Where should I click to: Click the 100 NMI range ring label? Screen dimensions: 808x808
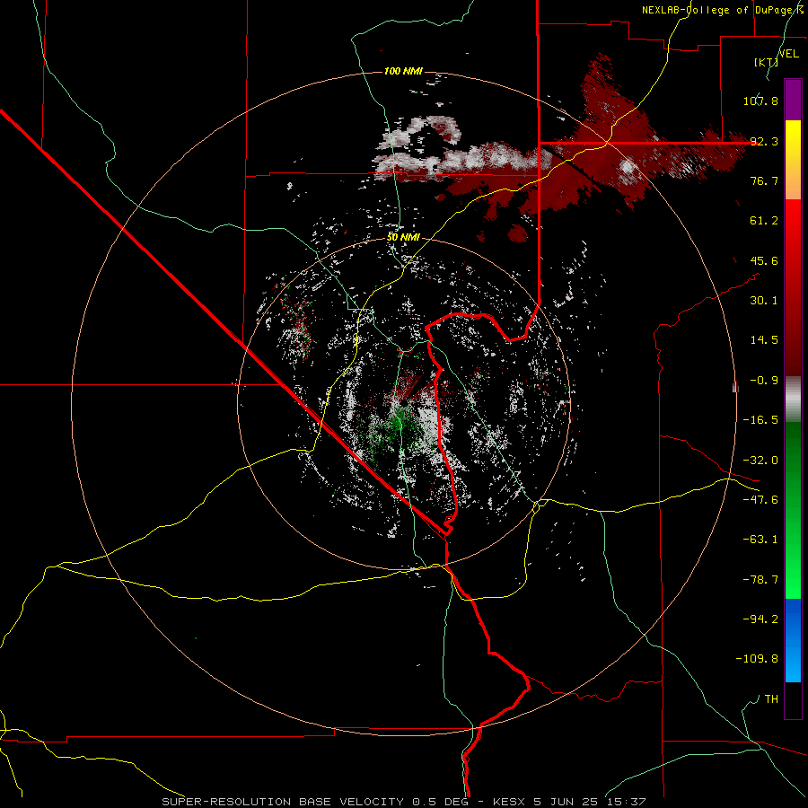[403, 71]
